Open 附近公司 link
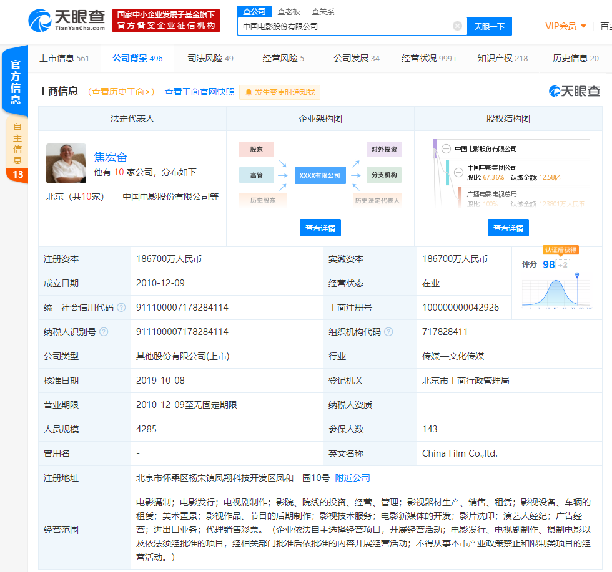 pos(352,478)
